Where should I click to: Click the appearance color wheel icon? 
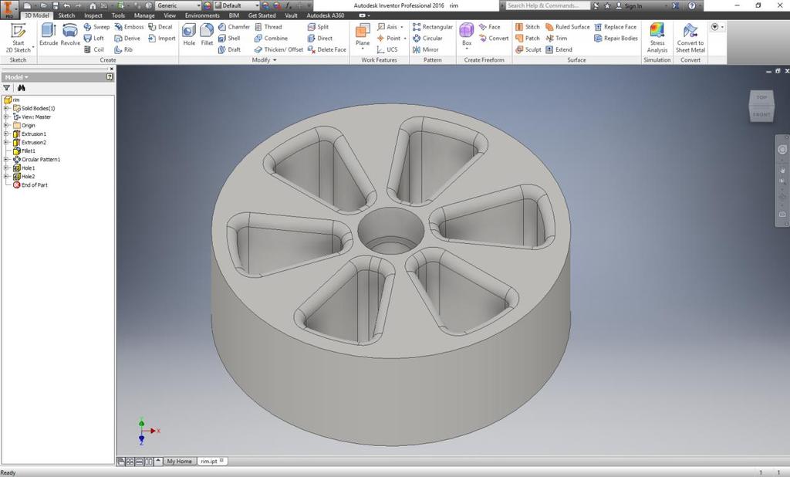208,5
